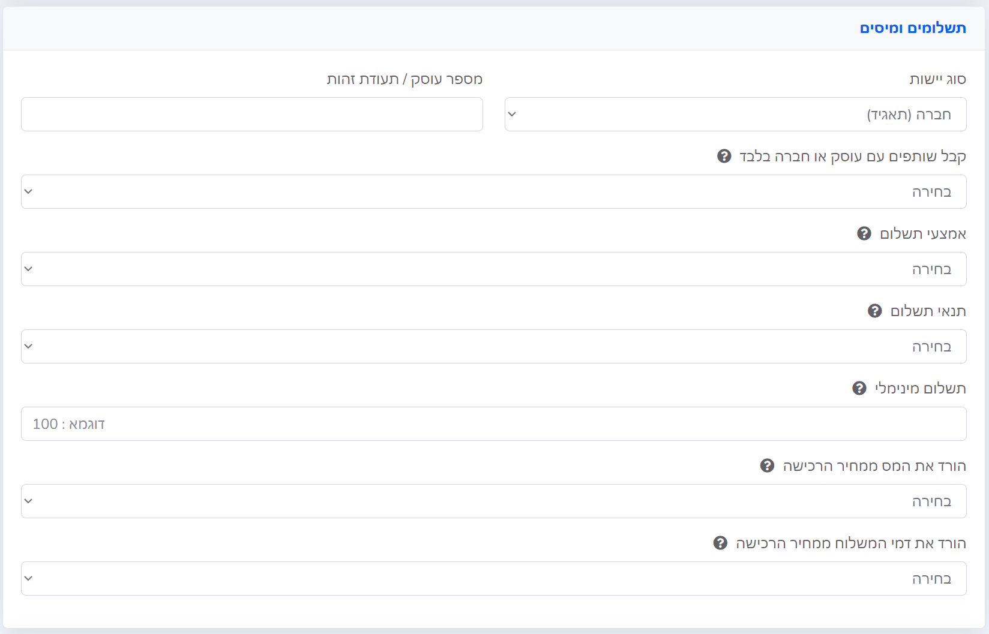Image resolution: width=989 pixels, height=634 pixels.
Task: Click the אמצעי תשלום label text
Action: pos(922,233)
